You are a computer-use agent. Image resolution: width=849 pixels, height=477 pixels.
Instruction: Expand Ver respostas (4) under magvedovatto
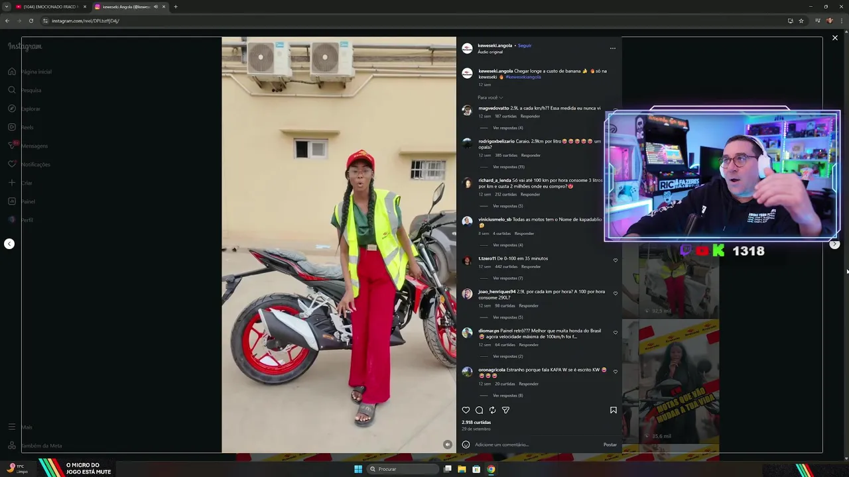[x=508, y=128]
